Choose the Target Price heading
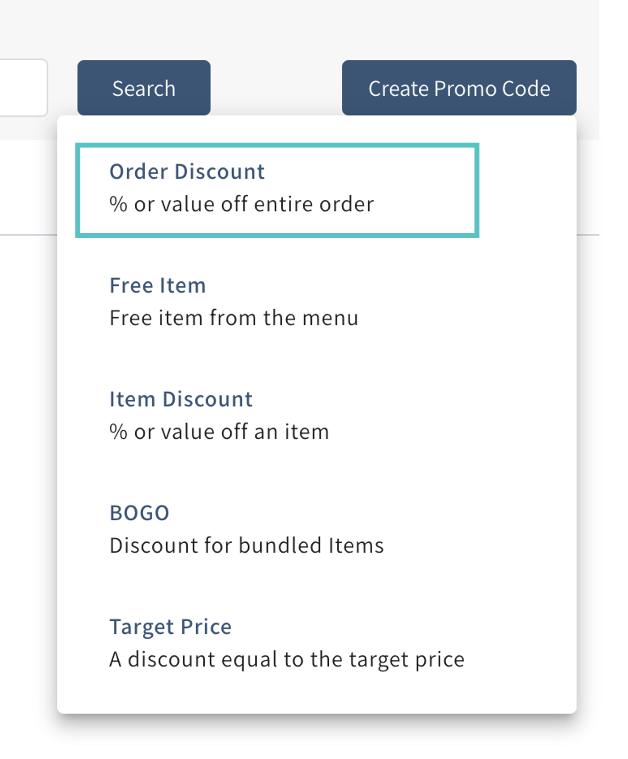This screenshot has height=759, width=628. (x=170, y=627)
